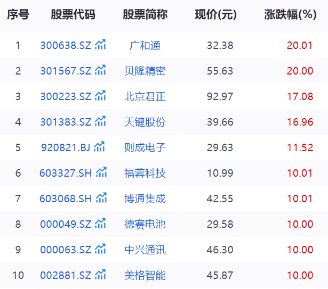Click stock name 德赛电池
This screenshot has height=289, width=328.
pos(145,224)
